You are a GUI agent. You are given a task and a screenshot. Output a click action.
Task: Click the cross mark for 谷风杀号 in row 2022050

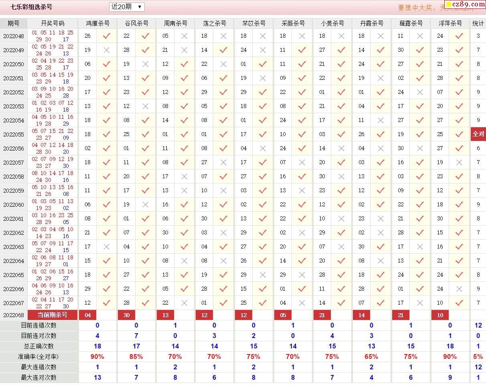[145, 64]
